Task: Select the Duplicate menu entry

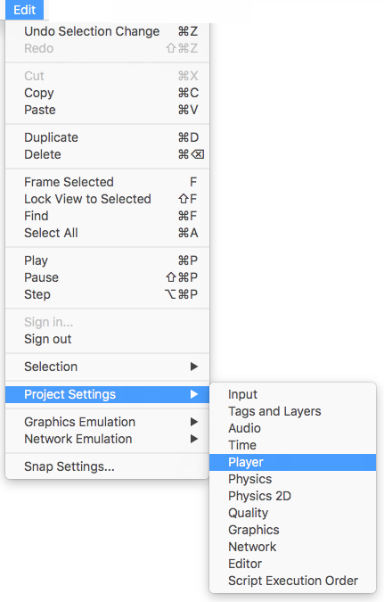Action: click(x=108, y=137)
